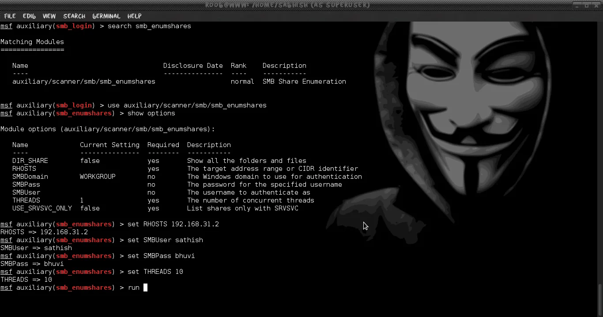
Task: Click the 'normal' rank value
Action: point(242,81)
